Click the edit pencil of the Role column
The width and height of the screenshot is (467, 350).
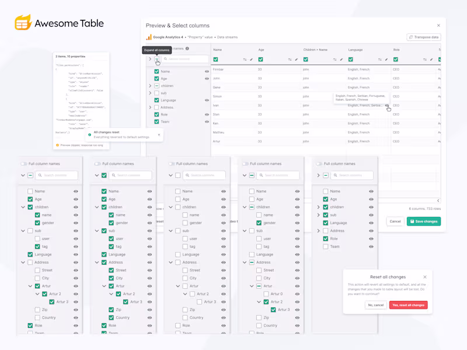pos(431,60)
